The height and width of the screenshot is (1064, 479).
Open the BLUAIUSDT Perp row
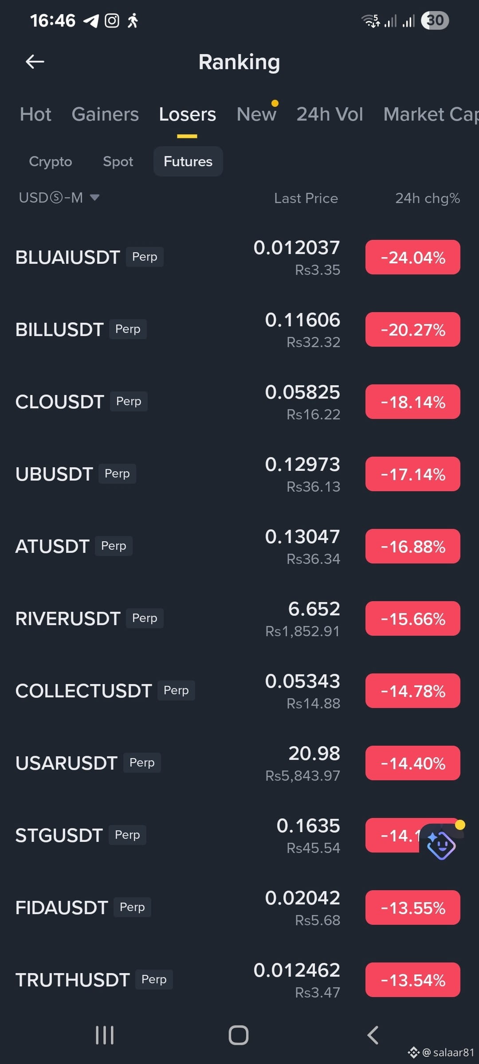pos(239,258)
